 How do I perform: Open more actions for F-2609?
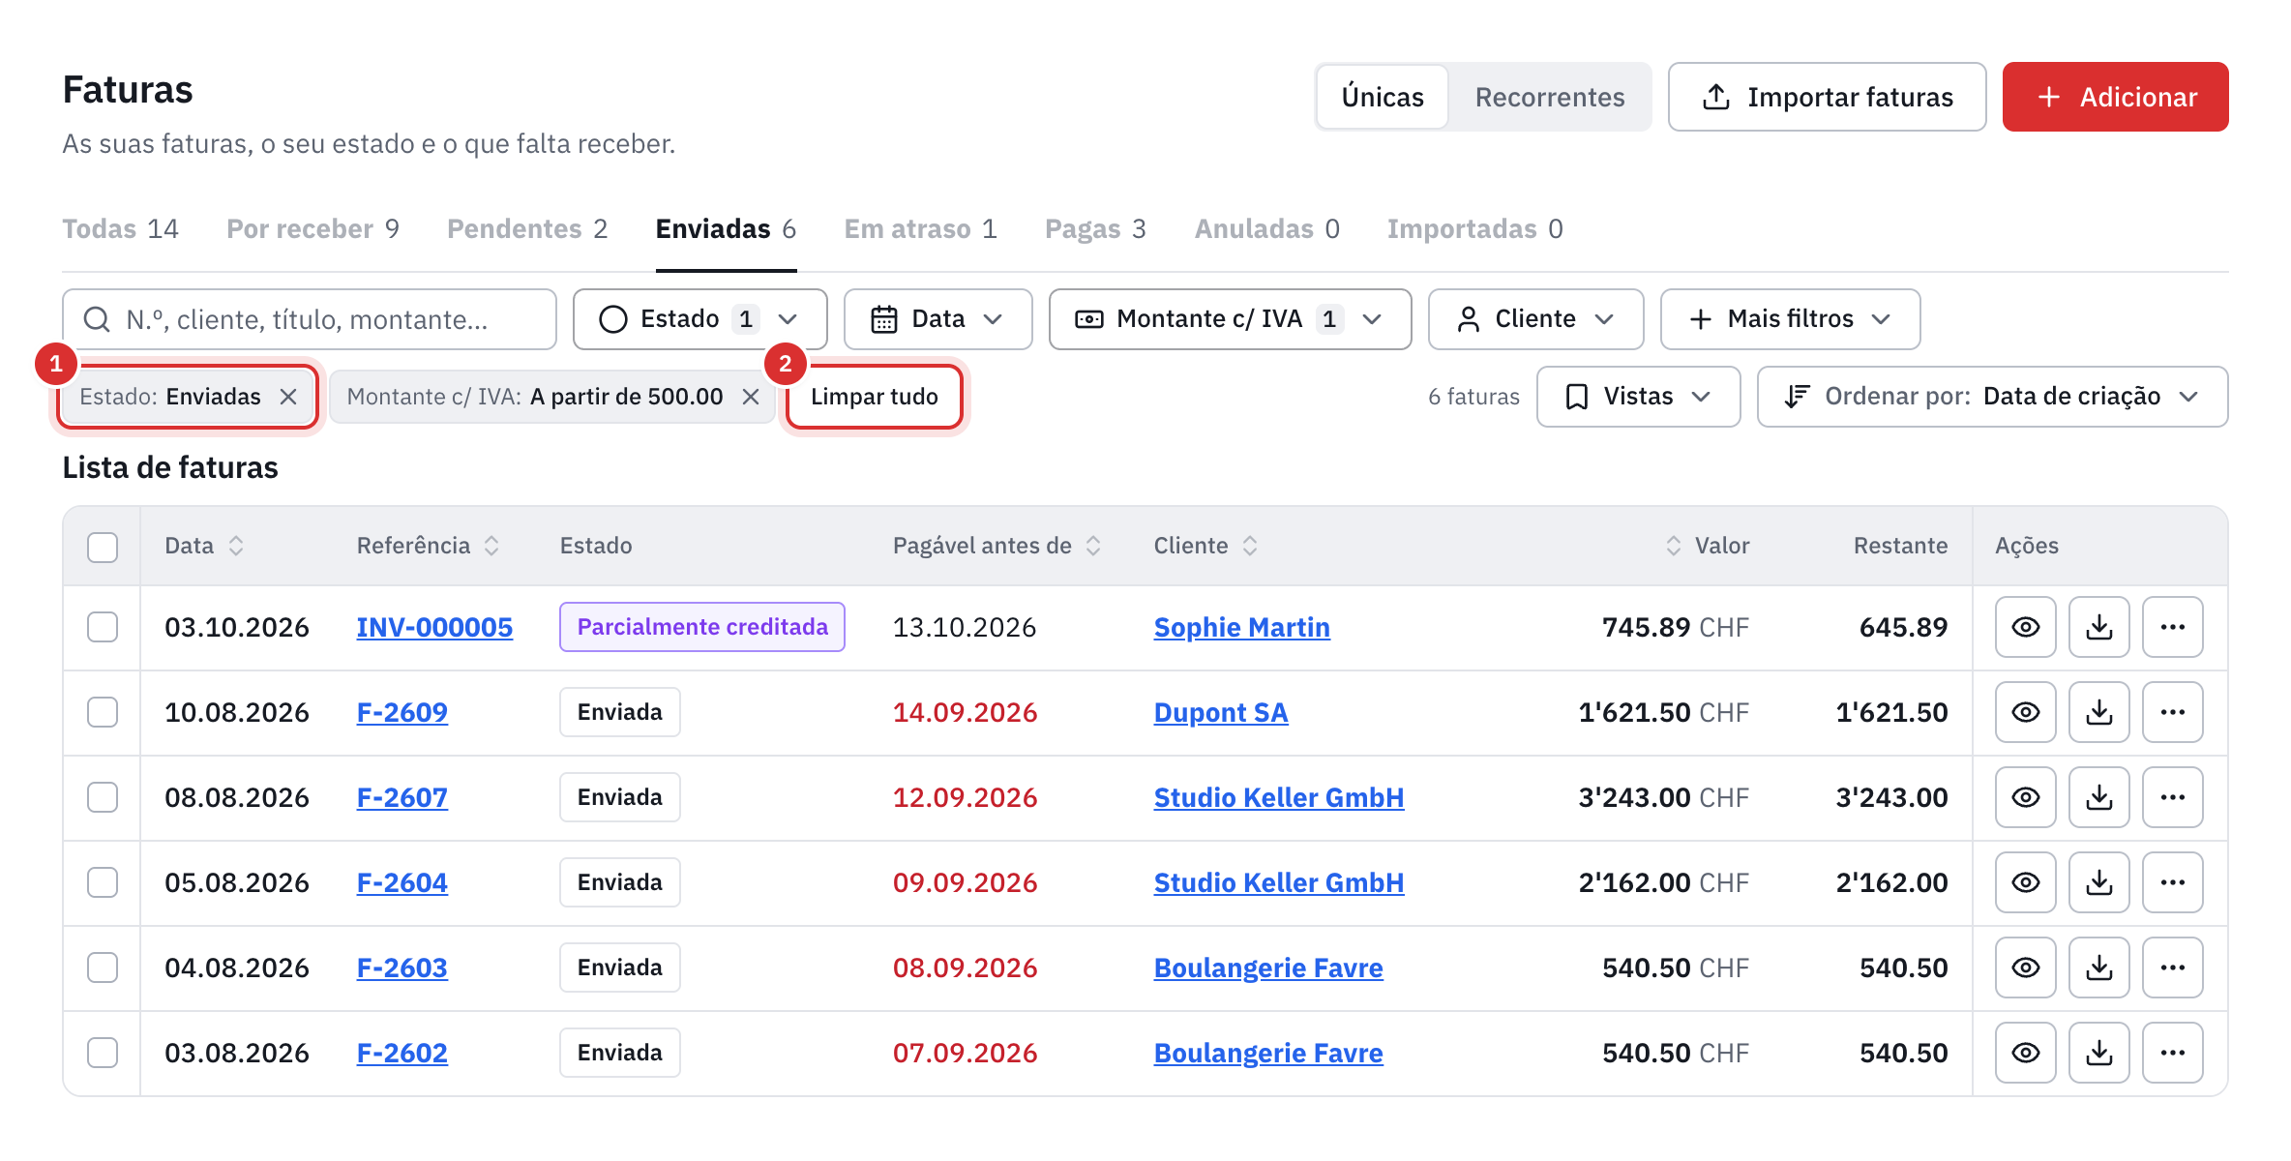tap(2172, 712)
